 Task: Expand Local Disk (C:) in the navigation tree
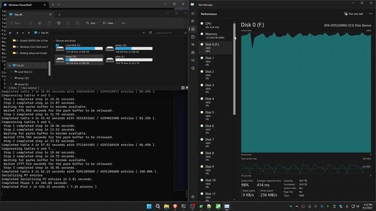pos(11,72)
